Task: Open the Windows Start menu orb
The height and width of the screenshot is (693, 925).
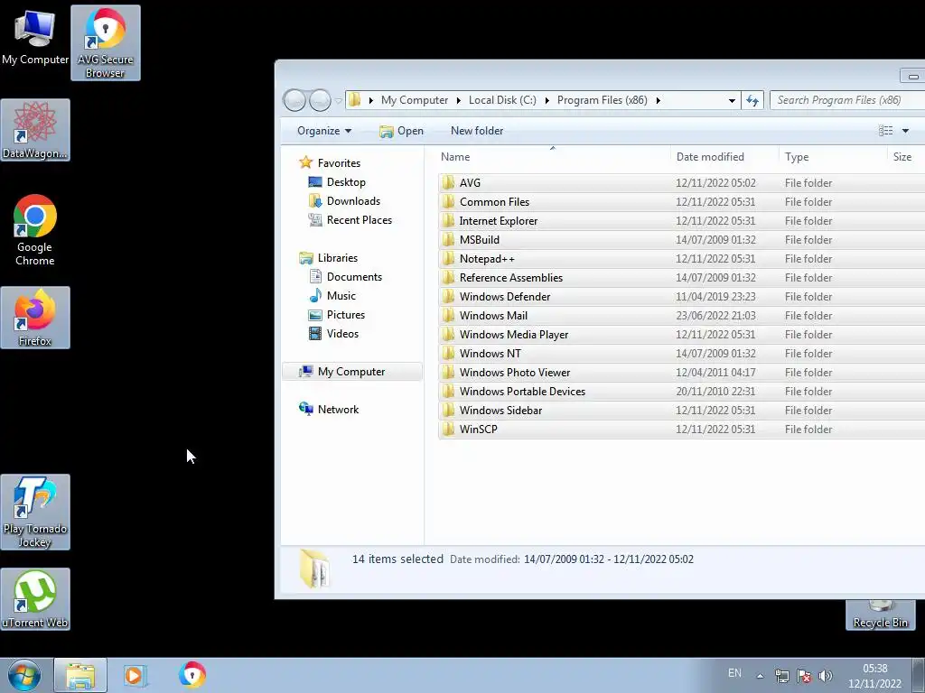Action: coord(24,675)
